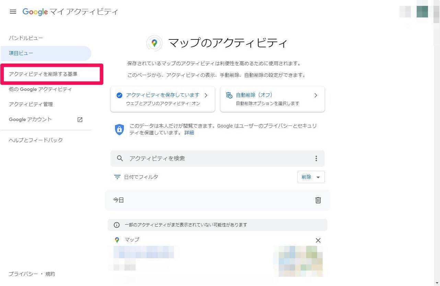This screenshot has height=286, width=440.
Task: Click the アクティビティを検索 search field
Action: 218,158
